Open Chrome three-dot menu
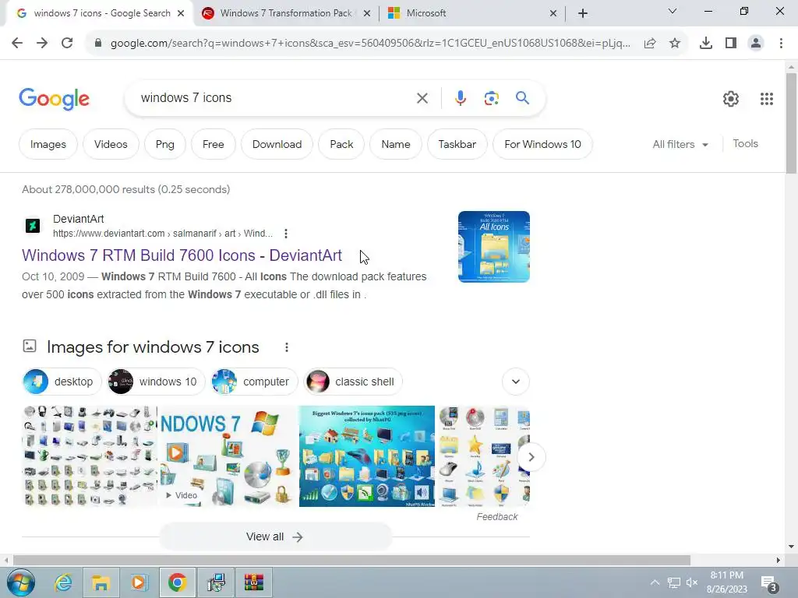The image size is (798, 598). pyautogui.click(x=781, y=44)
